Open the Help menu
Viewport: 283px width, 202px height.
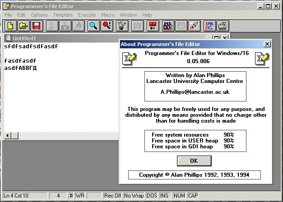point(147,15)
